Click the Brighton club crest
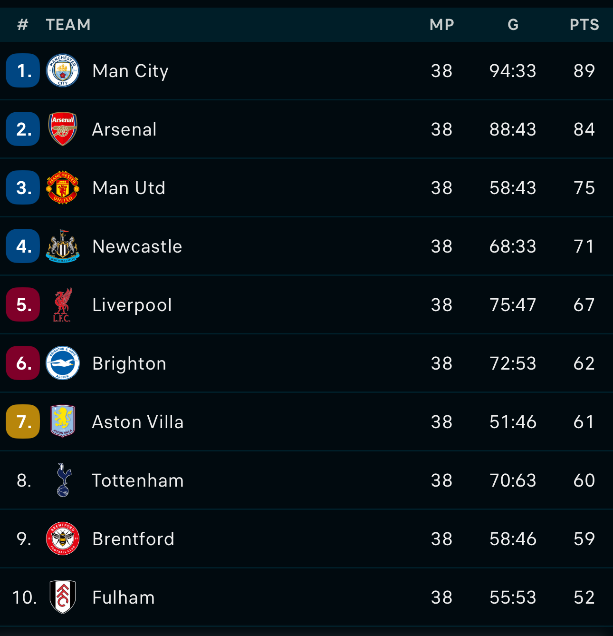This screenshot has height=636, width=613. point(63,363)
